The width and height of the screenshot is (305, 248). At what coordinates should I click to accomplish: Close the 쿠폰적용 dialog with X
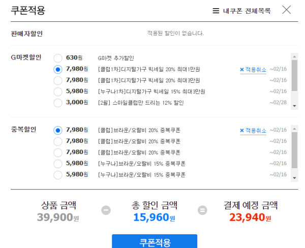[287, 10]
